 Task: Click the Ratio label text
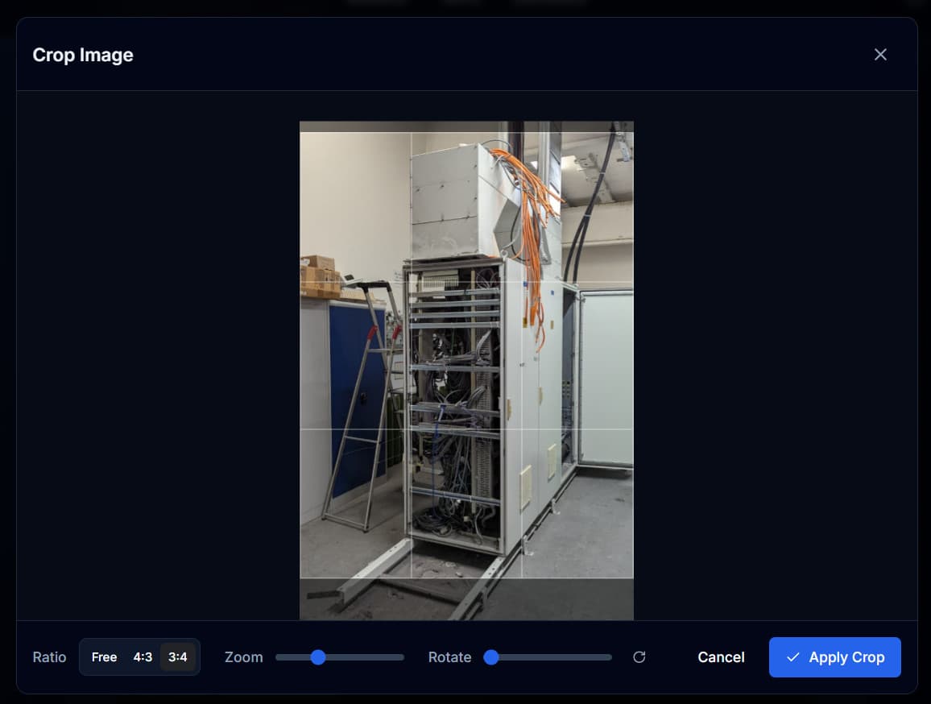coord(49,657)
